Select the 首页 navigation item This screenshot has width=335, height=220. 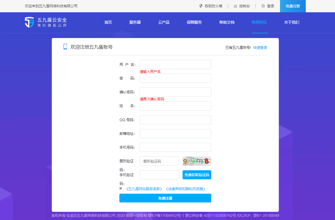[108, 22]
